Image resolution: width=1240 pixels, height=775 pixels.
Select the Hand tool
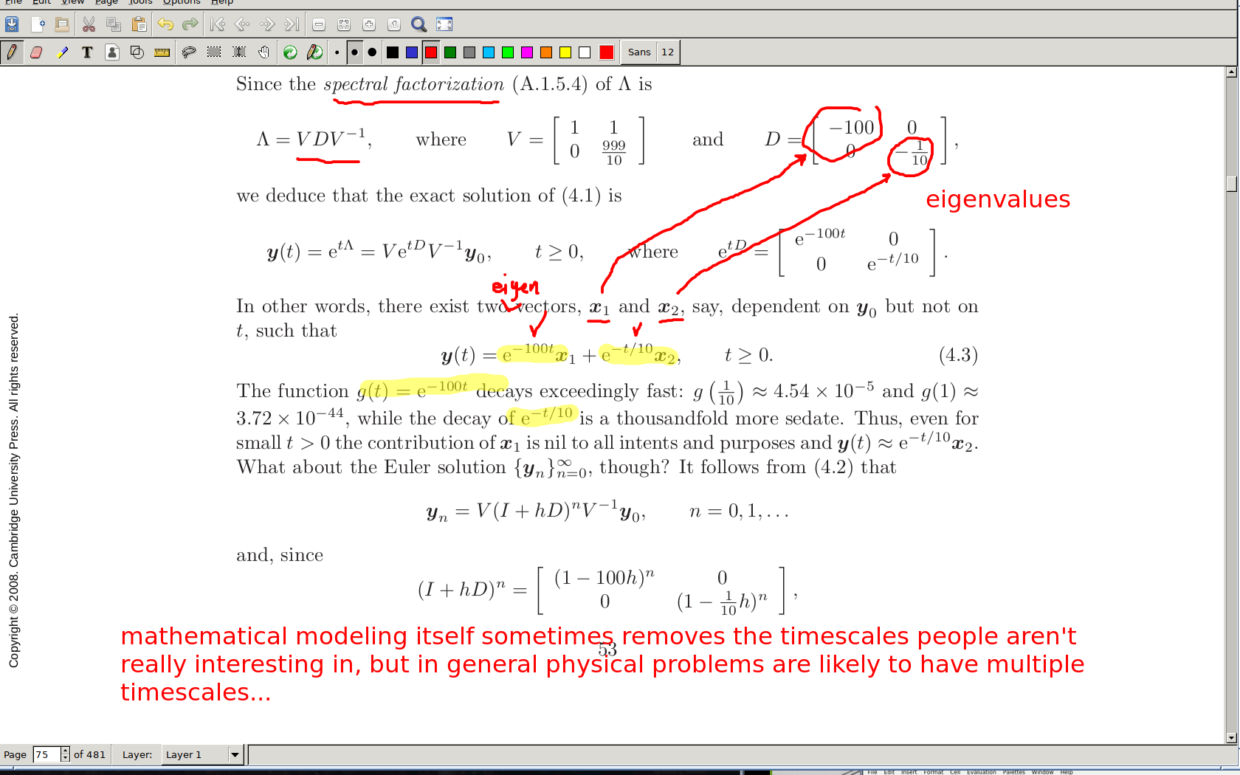click(263, 52)
